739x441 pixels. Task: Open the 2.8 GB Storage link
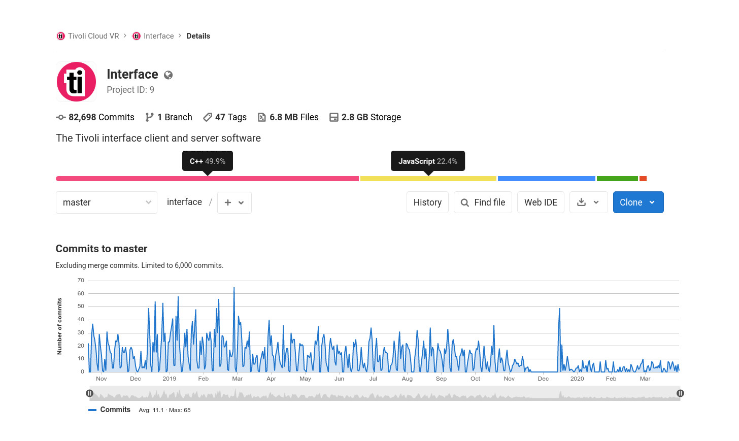tap(371, 117)
